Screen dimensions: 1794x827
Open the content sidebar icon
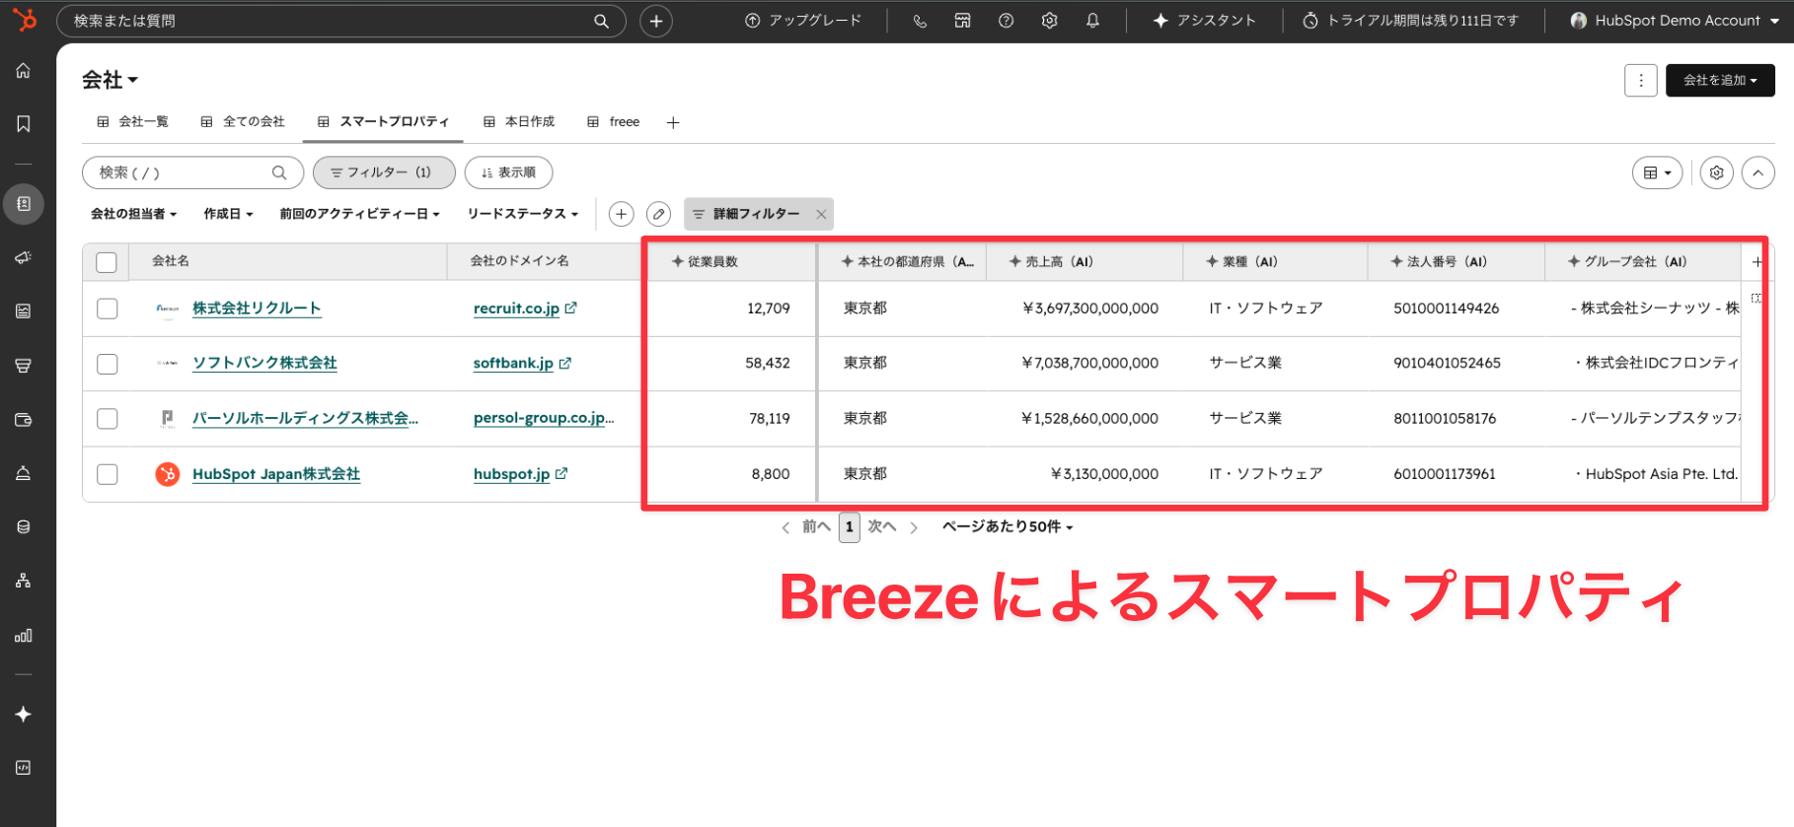[x=24, y=311]
